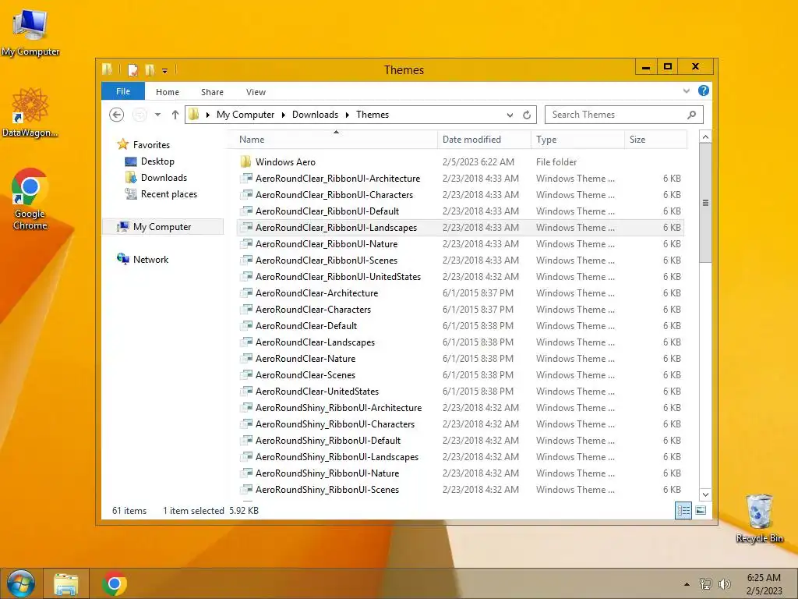
Task: Open address bar previous locations dropdown
Action: (510, 115)
